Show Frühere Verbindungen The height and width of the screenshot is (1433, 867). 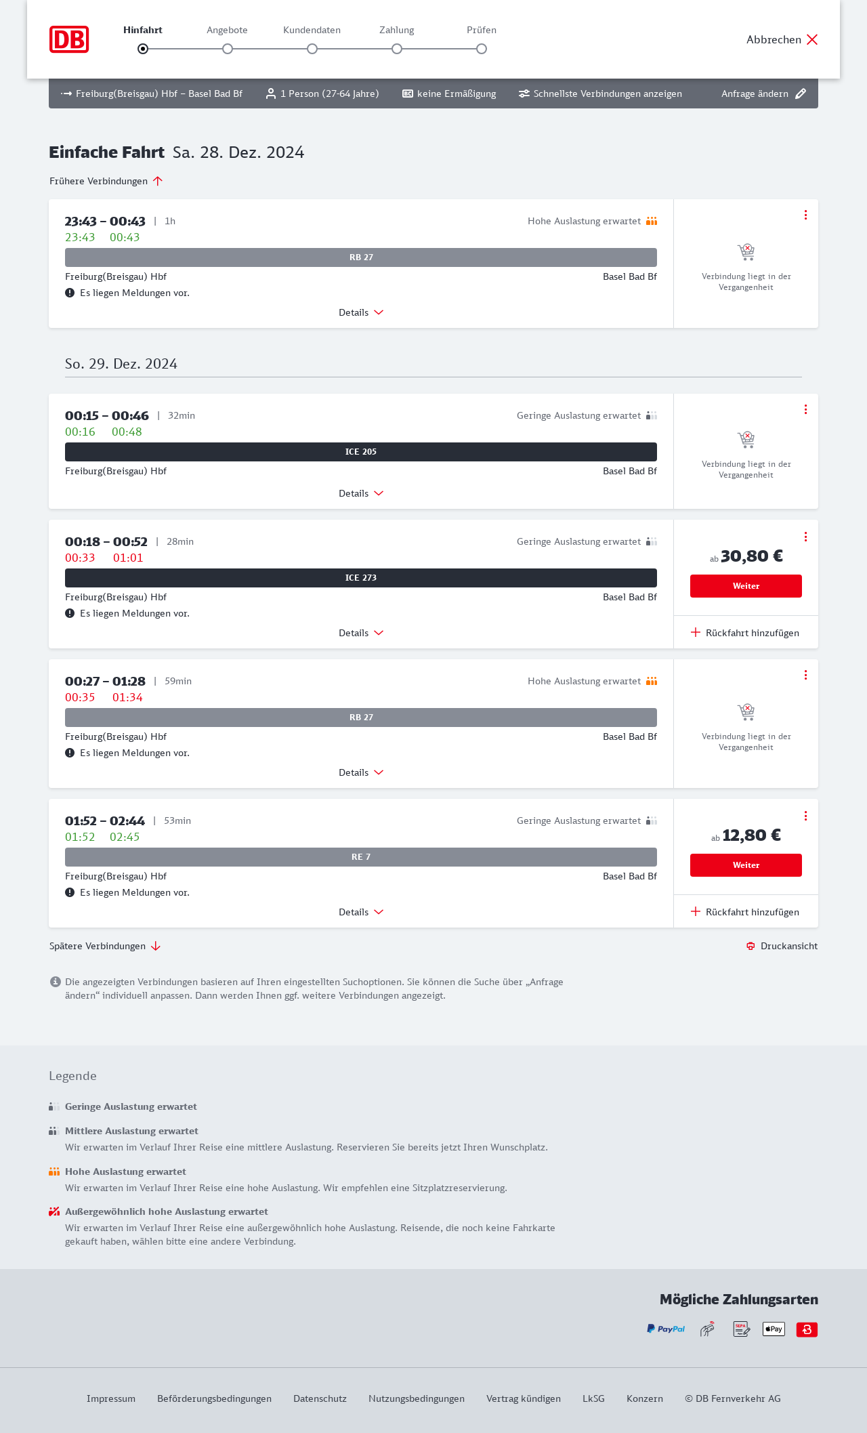tap(106, 181)
